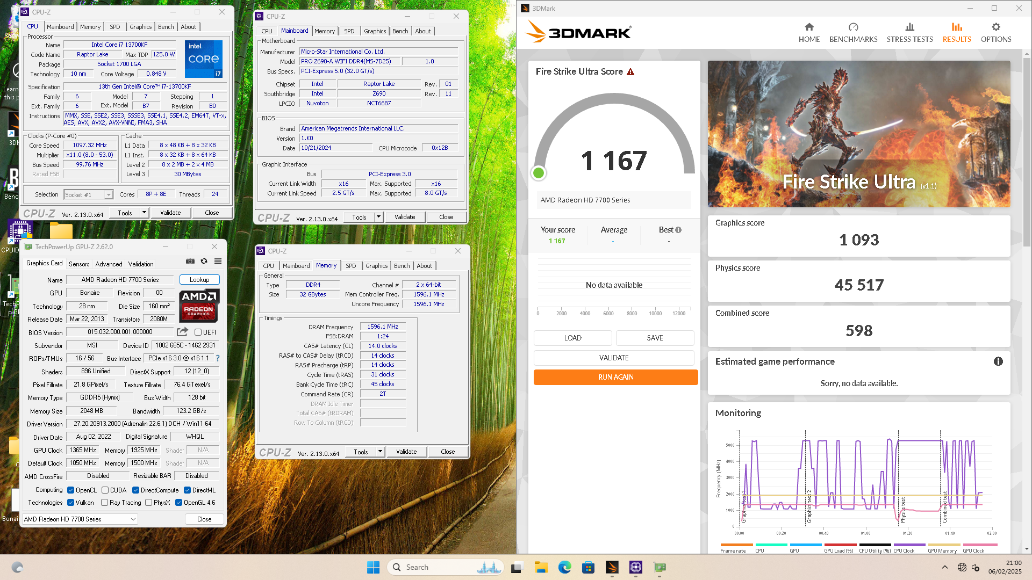Show hidden system tray icons
Screen dimensions: 1032x580
coord(944,567)
